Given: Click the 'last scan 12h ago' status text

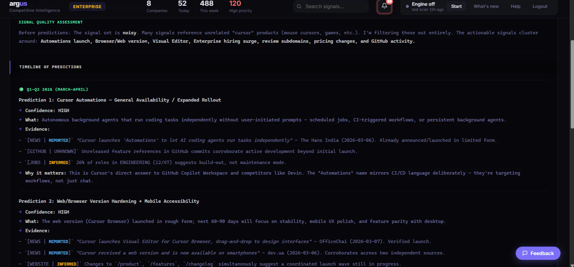Looking at the screenshot, I should 427,10.
